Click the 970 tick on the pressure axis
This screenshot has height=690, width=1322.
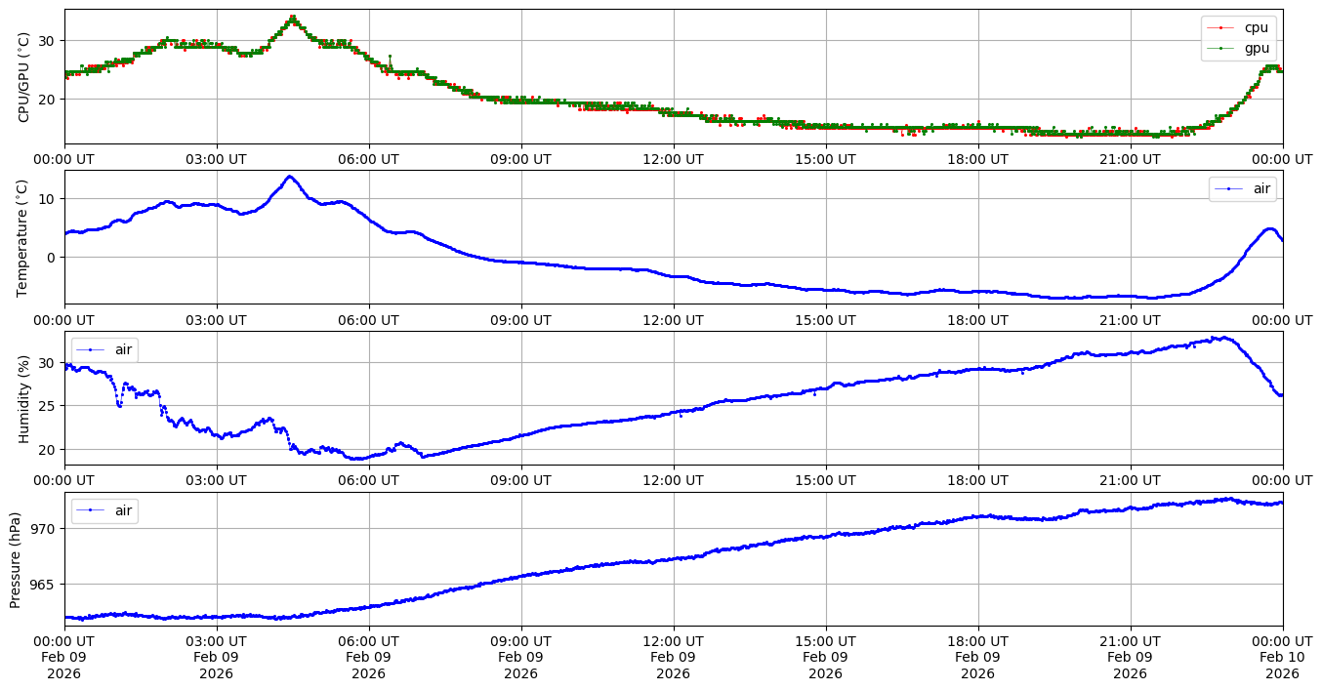click(44, 528)
